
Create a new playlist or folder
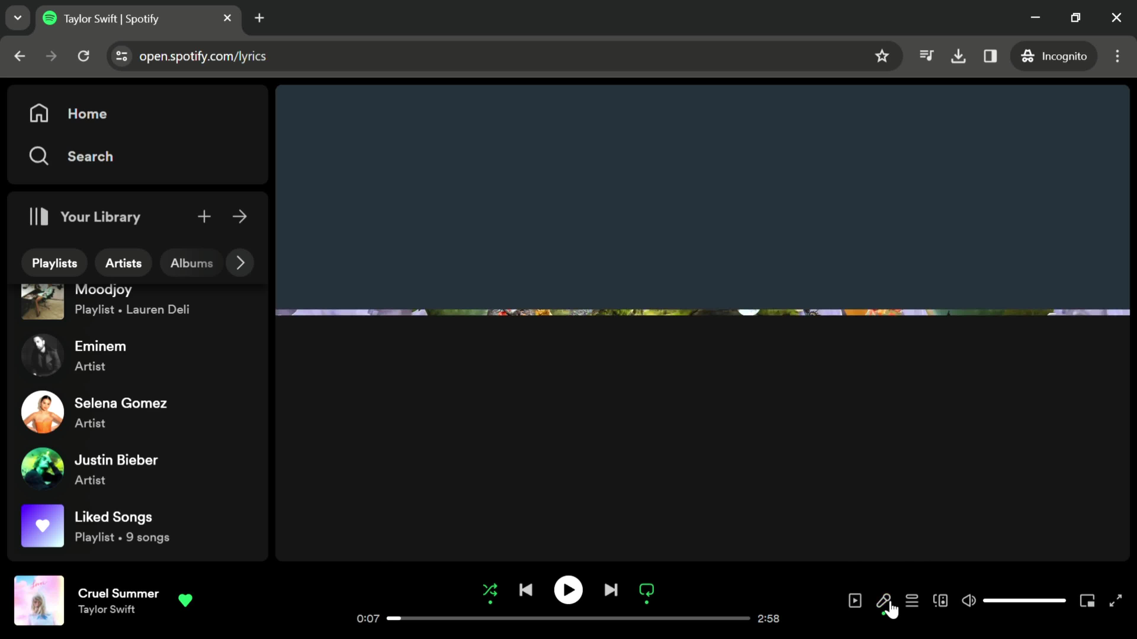[204, 217]
